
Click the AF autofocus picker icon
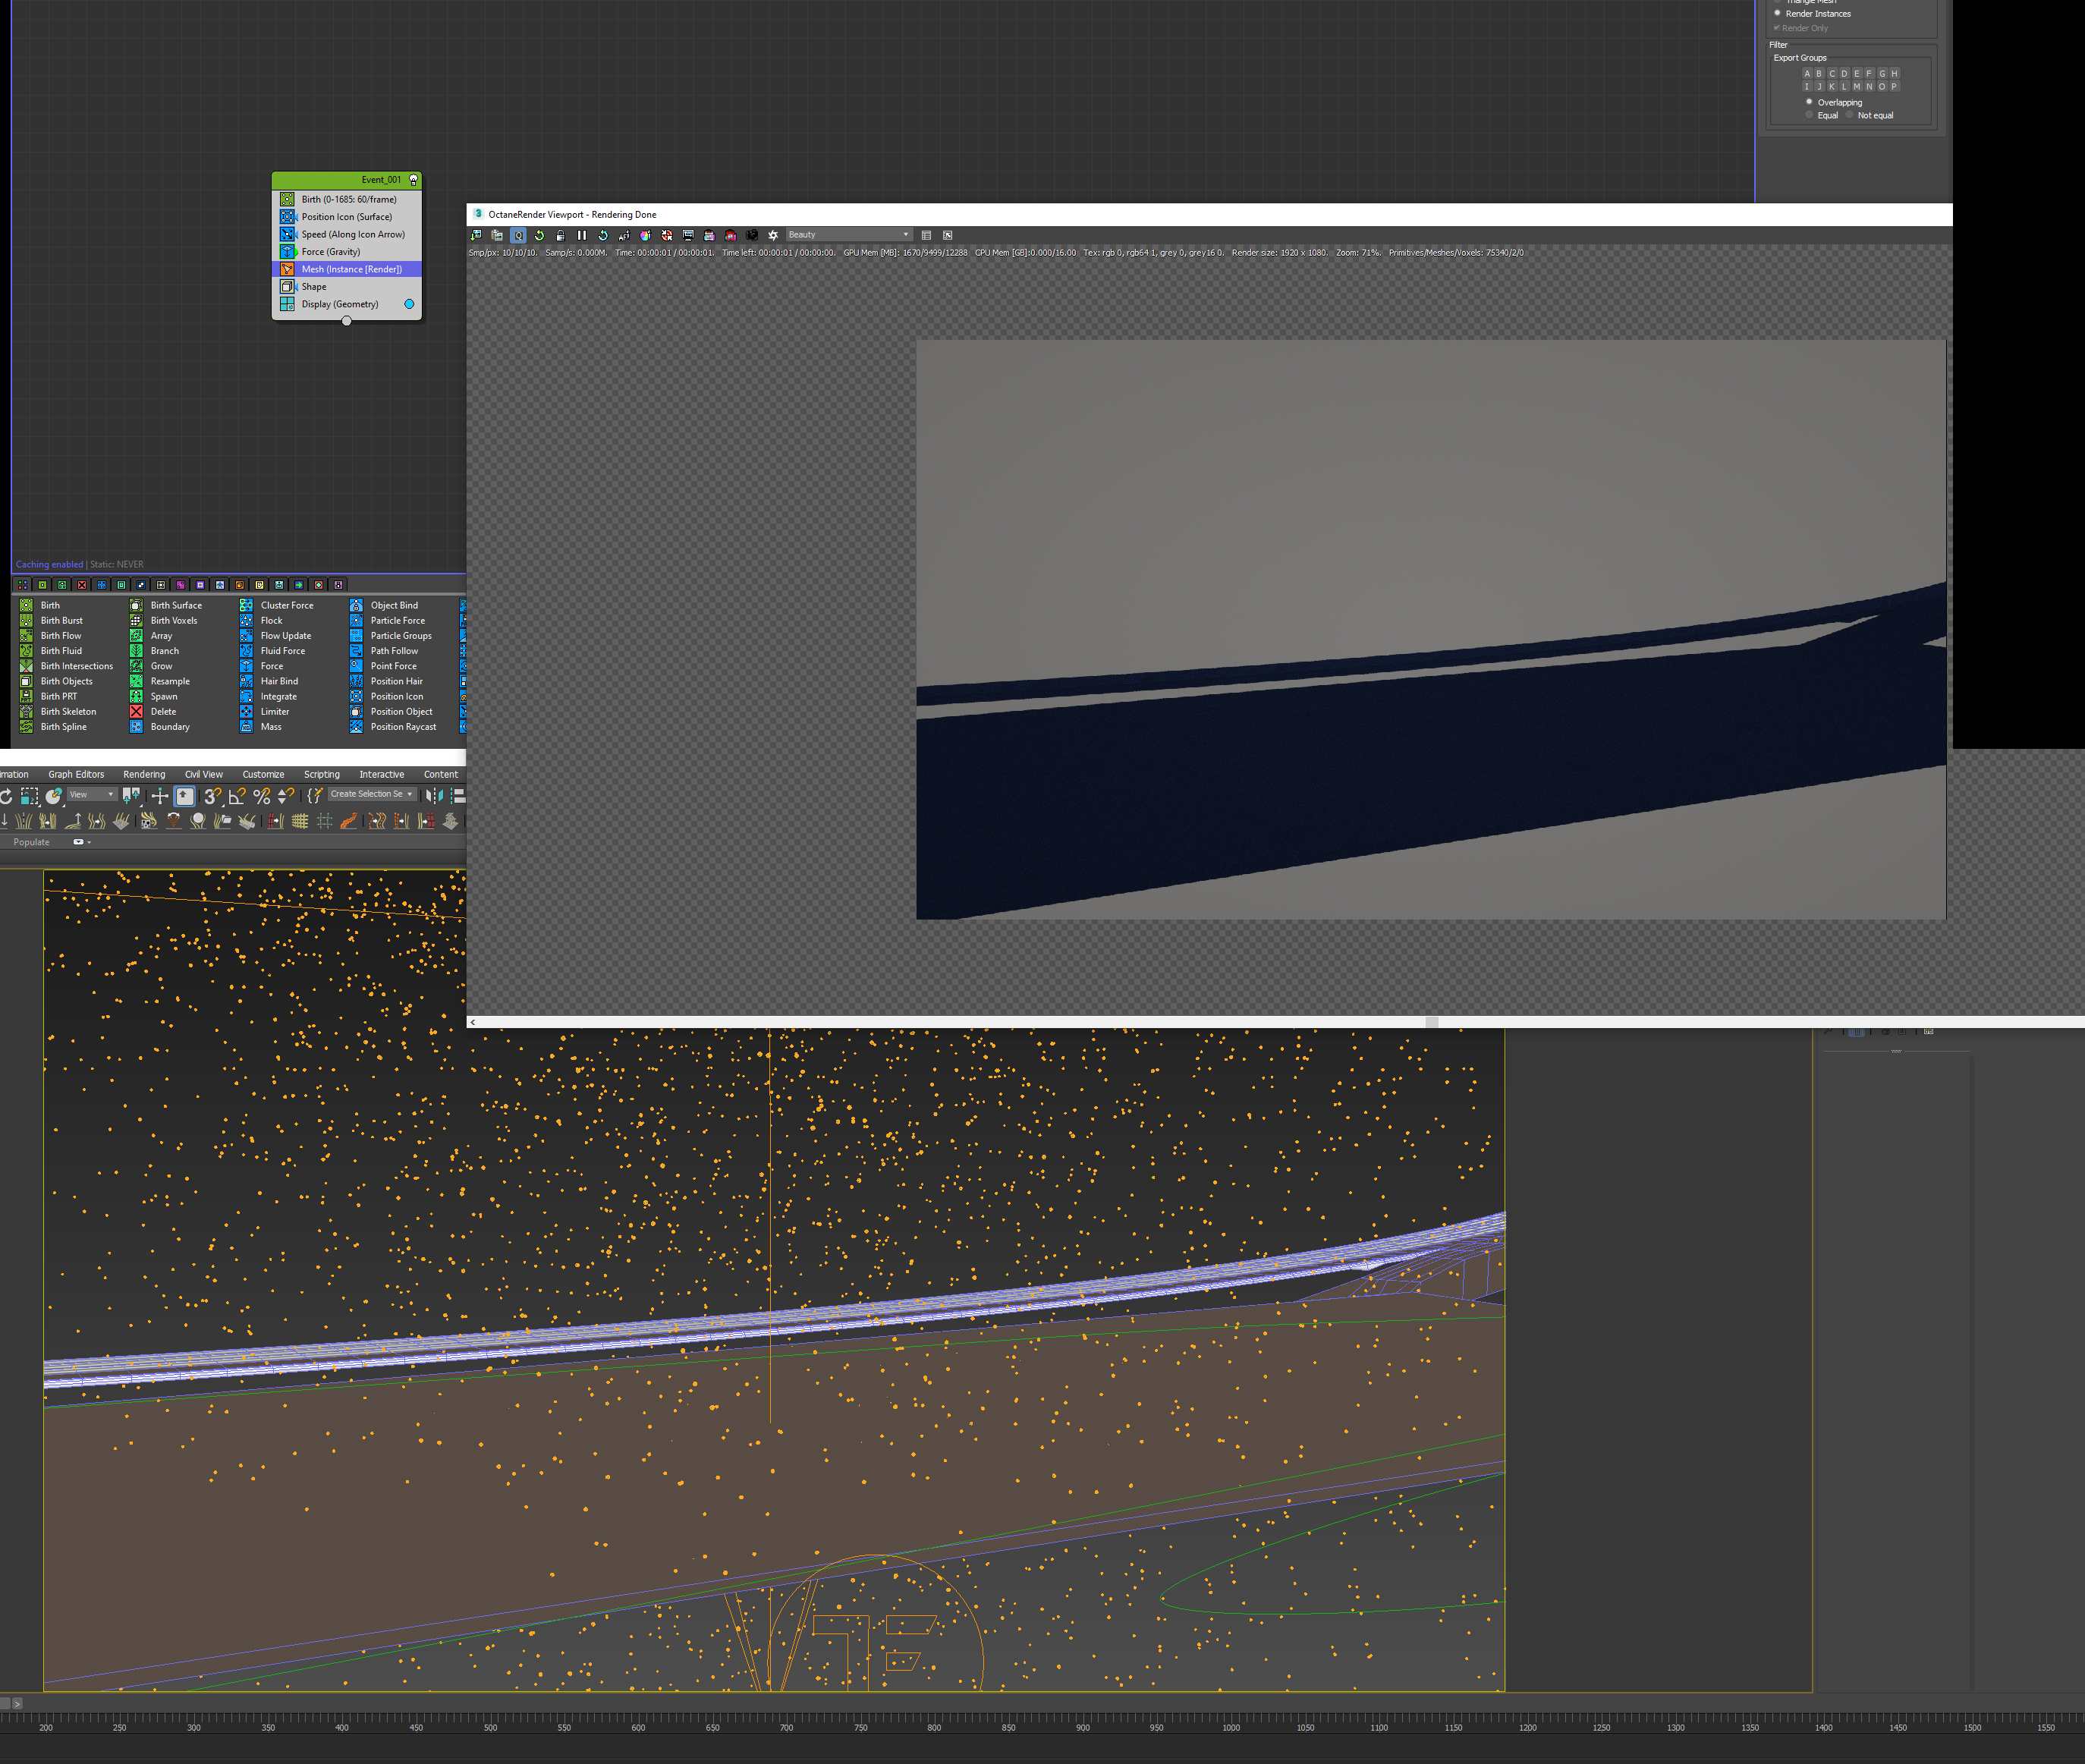[624, 235]
